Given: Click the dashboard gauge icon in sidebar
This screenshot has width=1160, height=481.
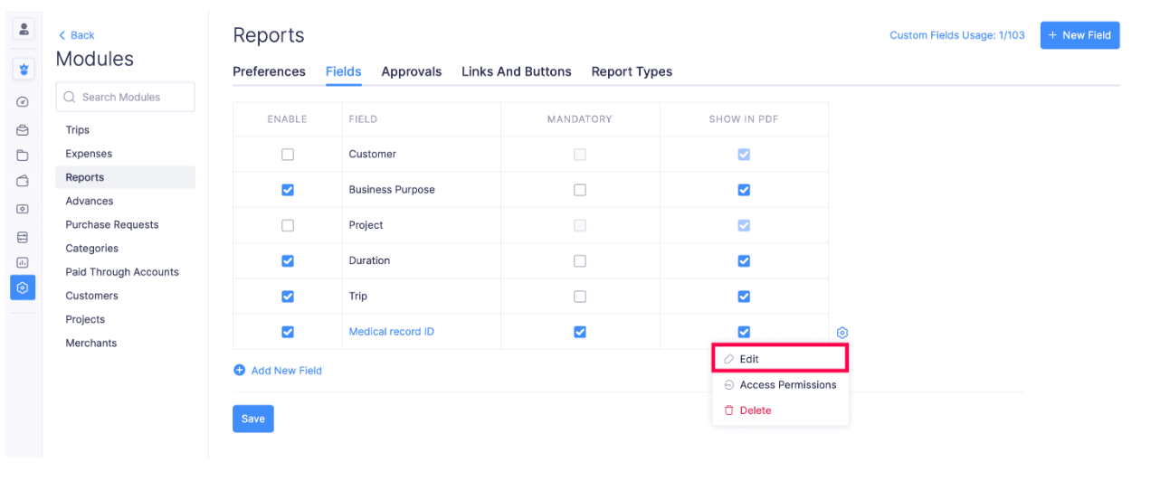Looking at the screenshot, I should tap(23, 102).
